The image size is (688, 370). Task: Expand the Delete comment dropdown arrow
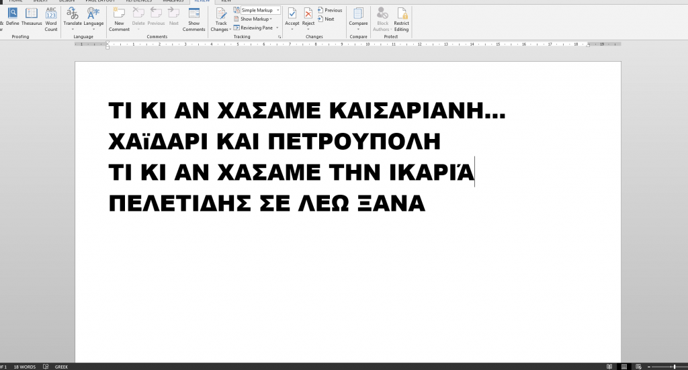[x=138, y=30]
